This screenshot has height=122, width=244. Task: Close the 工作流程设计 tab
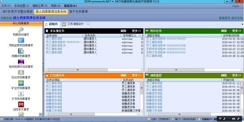pyautogui.click(x=88, y=24)
